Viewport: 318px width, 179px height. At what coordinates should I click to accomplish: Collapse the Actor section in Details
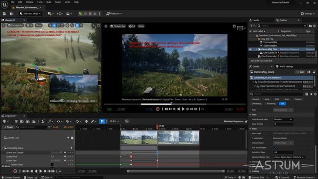tap(250, 129)
